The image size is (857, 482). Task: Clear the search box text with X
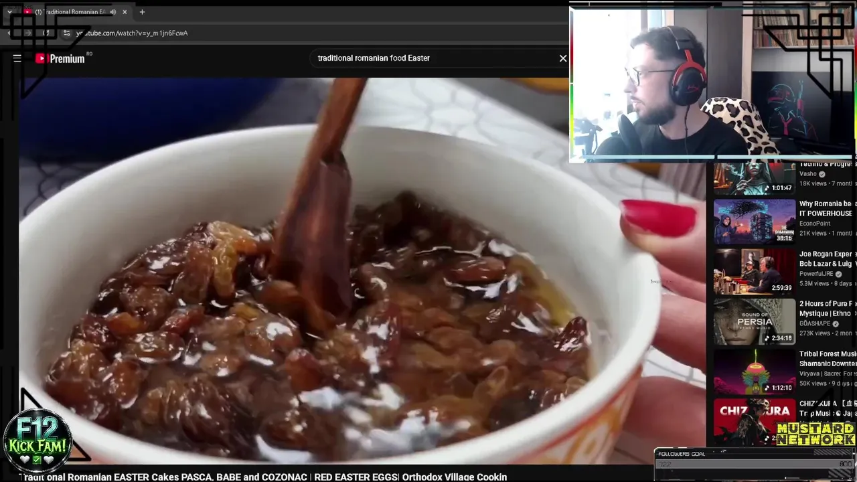pos(563,58)
